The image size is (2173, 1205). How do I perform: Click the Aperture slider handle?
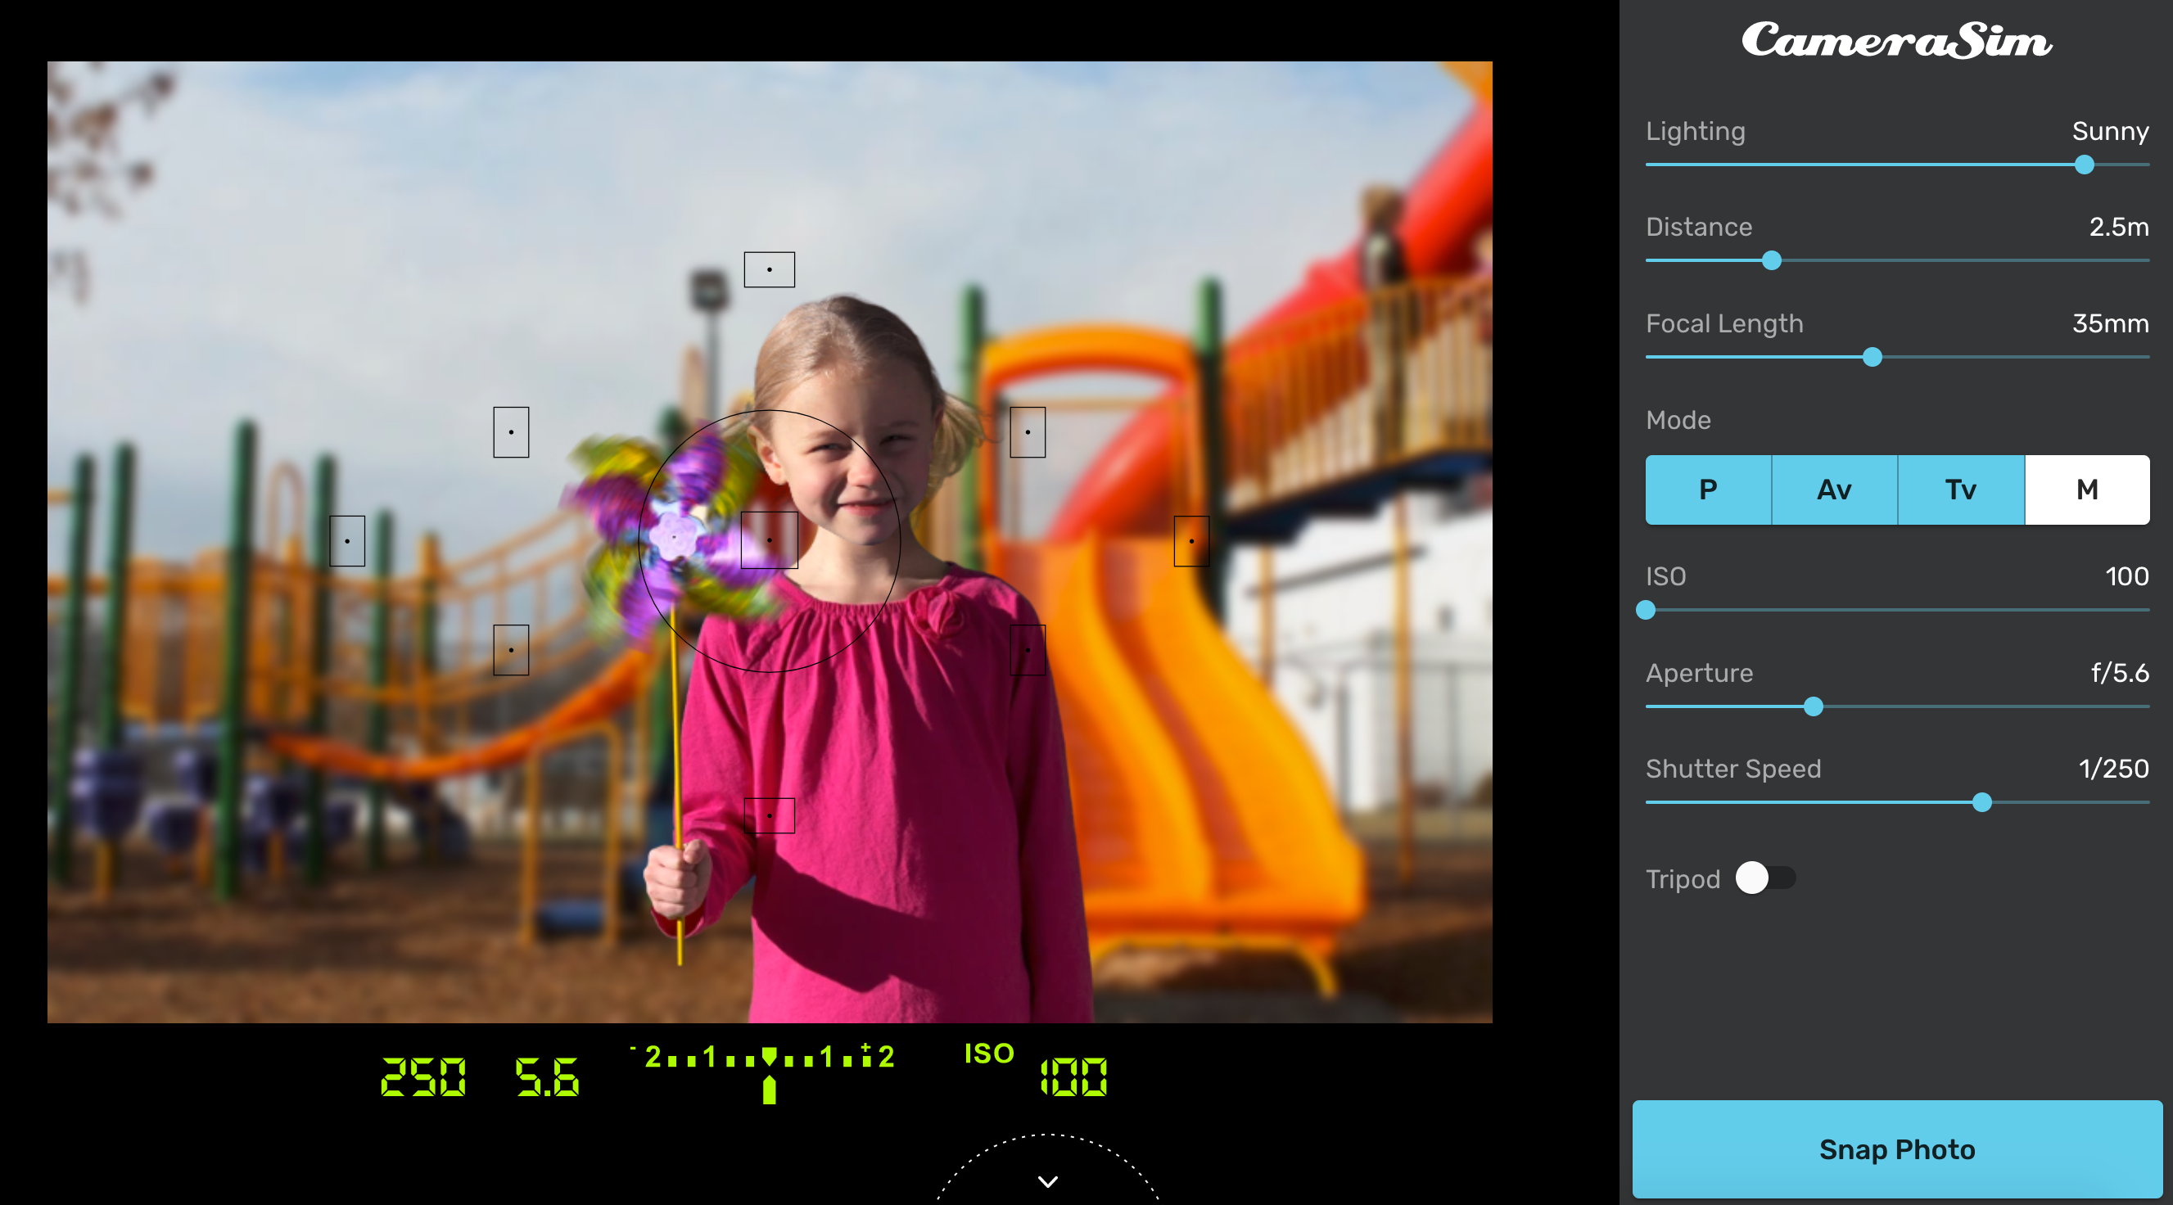[1813, 706]
